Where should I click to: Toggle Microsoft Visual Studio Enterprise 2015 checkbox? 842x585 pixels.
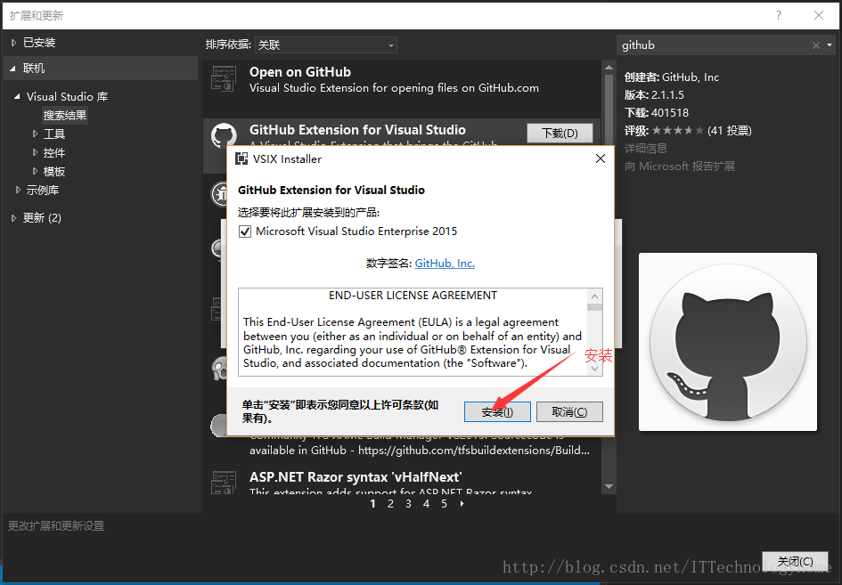tap(245, 232)
